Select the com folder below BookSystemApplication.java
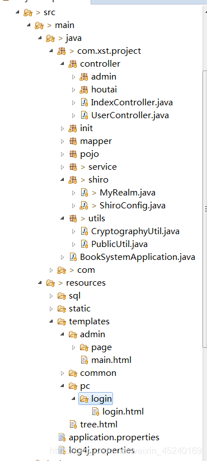 [86, 270]
